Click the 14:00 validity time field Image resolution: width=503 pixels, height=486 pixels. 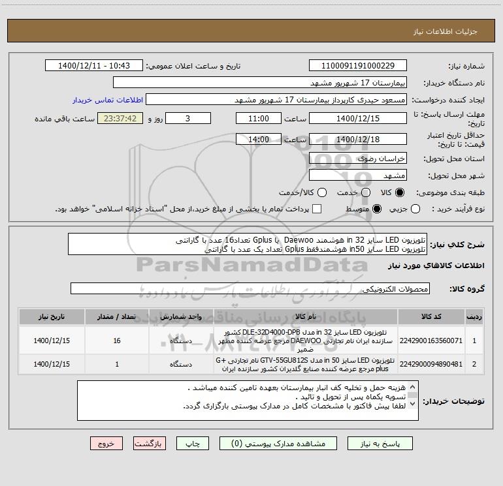pos(259,139)
